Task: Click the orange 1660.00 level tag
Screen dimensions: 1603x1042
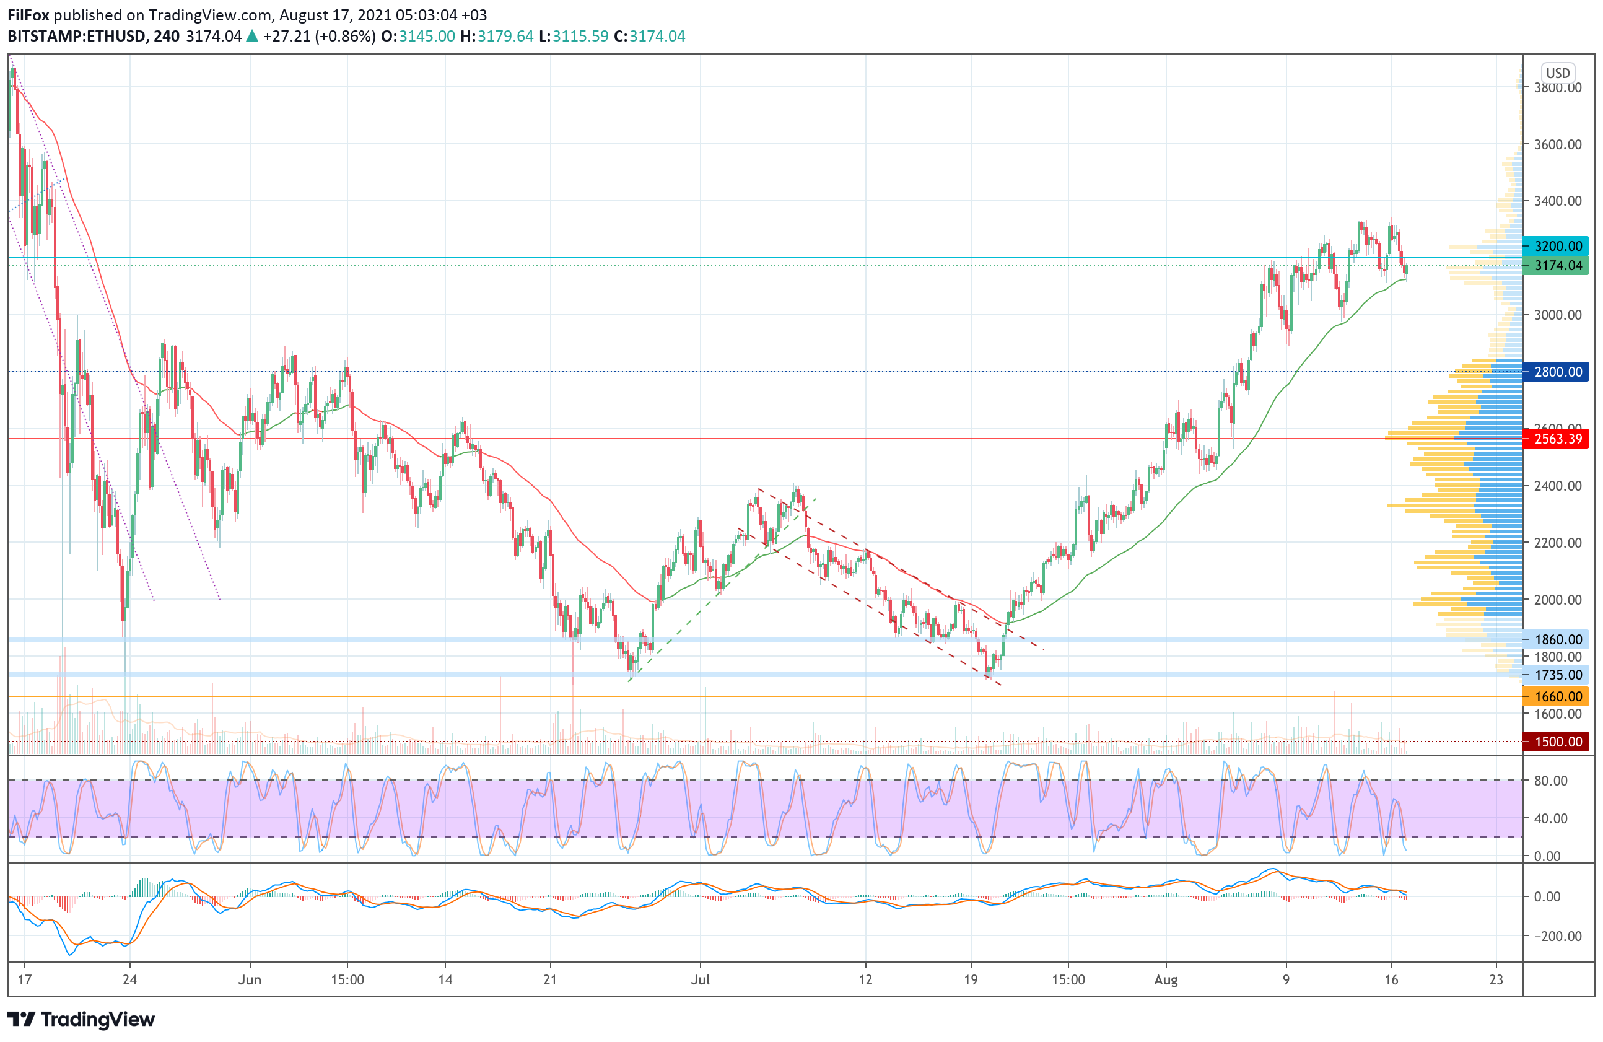Action: coord(1557,696)
